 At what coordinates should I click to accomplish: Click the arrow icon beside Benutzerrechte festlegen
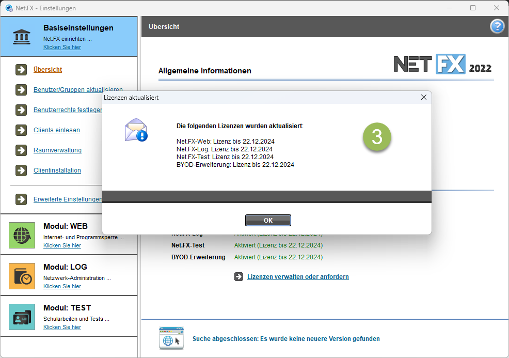pos(21,110)
